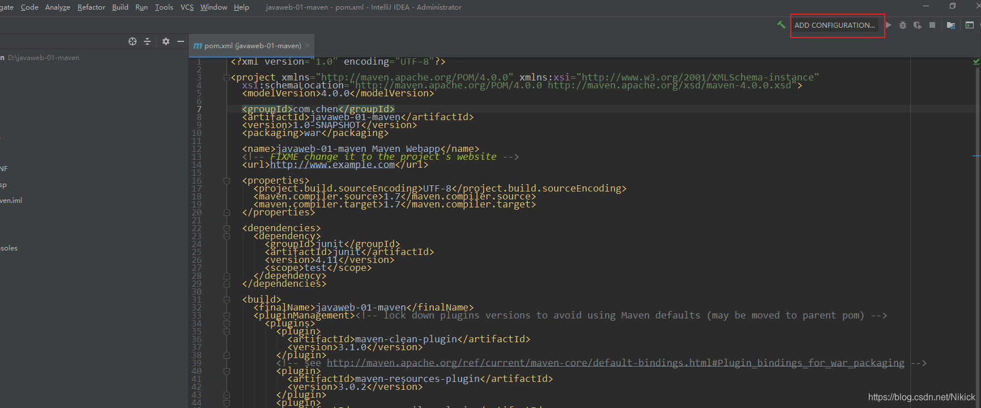The image size is (981, 408).
Task: Click maven-clean-plugin artifactId line
Action: (409, 339)
